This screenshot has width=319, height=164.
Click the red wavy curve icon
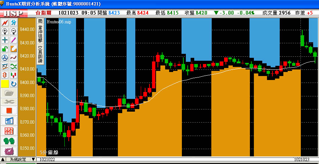[x=13, y=57]
